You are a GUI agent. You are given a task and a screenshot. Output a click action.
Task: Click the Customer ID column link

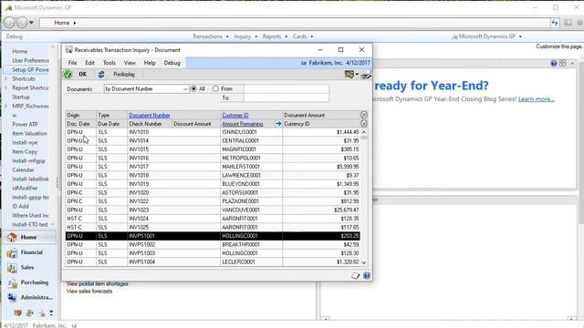tap(235, 116)
